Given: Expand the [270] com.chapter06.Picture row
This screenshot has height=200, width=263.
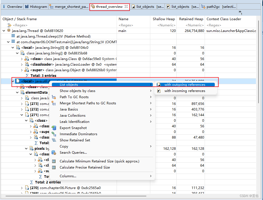Looking at the screenshot, I should [x=22, y=188].
